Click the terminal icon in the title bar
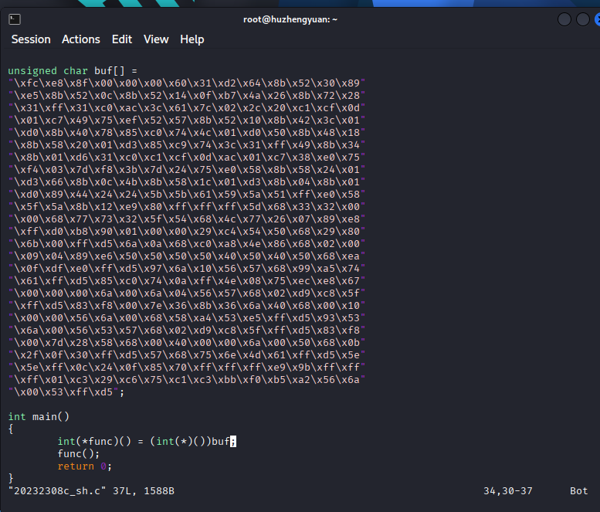This screenshot has height=512, width=600. click(x=15, y=19)
